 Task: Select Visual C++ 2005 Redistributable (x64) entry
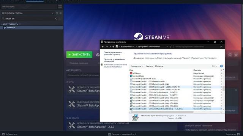[176, 84]
